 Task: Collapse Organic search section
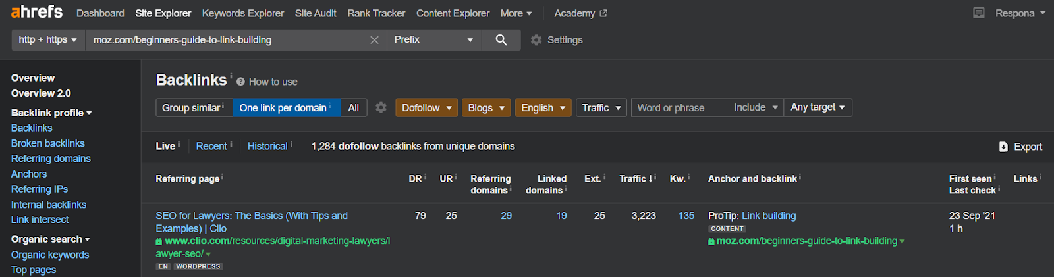(50, 239)
